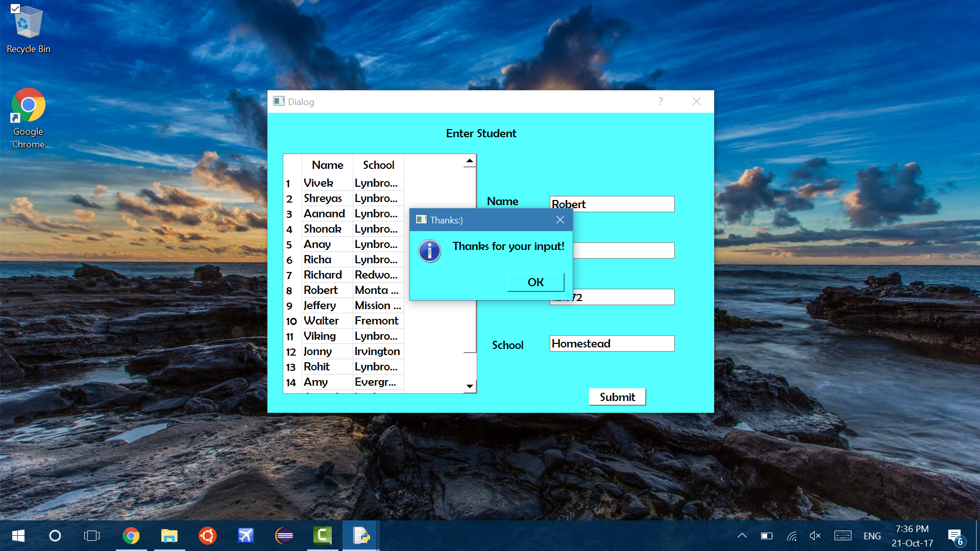Click the Python app taskbar icon
980x551 pixels.
tap(361, 536)
